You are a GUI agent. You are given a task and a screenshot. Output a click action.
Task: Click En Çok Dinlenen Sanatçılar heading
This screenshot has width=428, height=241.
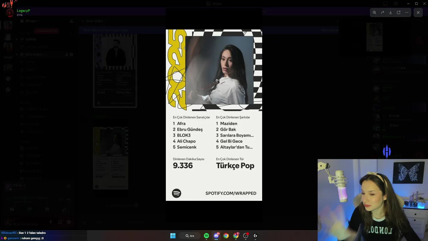[192, 117]
